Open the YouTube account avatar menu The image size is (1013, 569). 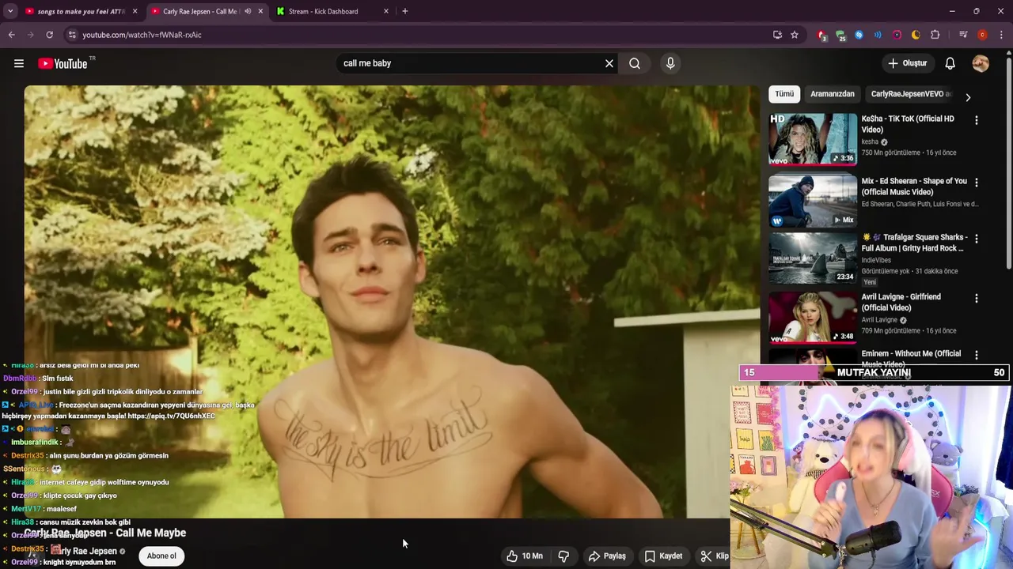[981, 63]
